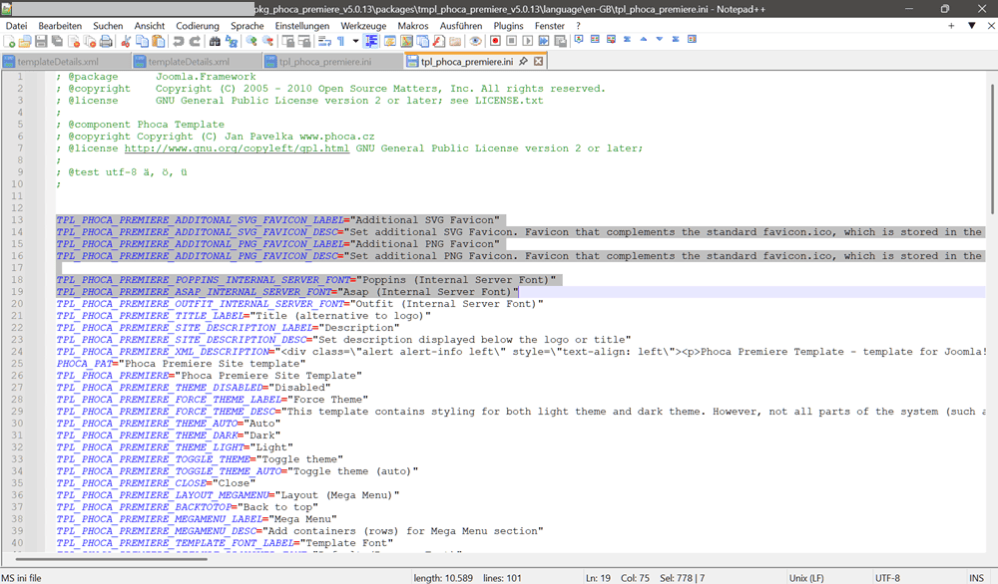This screenshot has width=998, height=584.
Task: Toggle the Word wrap toolbar button
Action: (324, 42)
